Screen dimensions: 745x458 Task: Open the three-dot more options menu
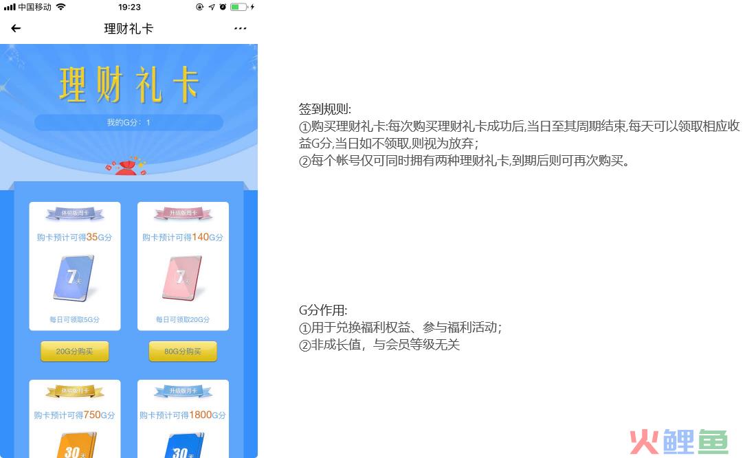[241, 28]
